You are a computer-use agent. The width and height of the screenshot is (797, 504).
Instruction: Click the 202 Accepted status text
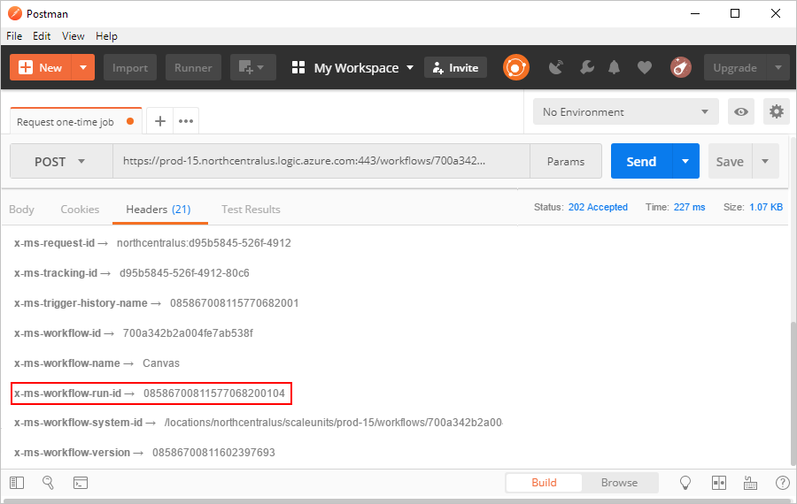tap(598, 207)
